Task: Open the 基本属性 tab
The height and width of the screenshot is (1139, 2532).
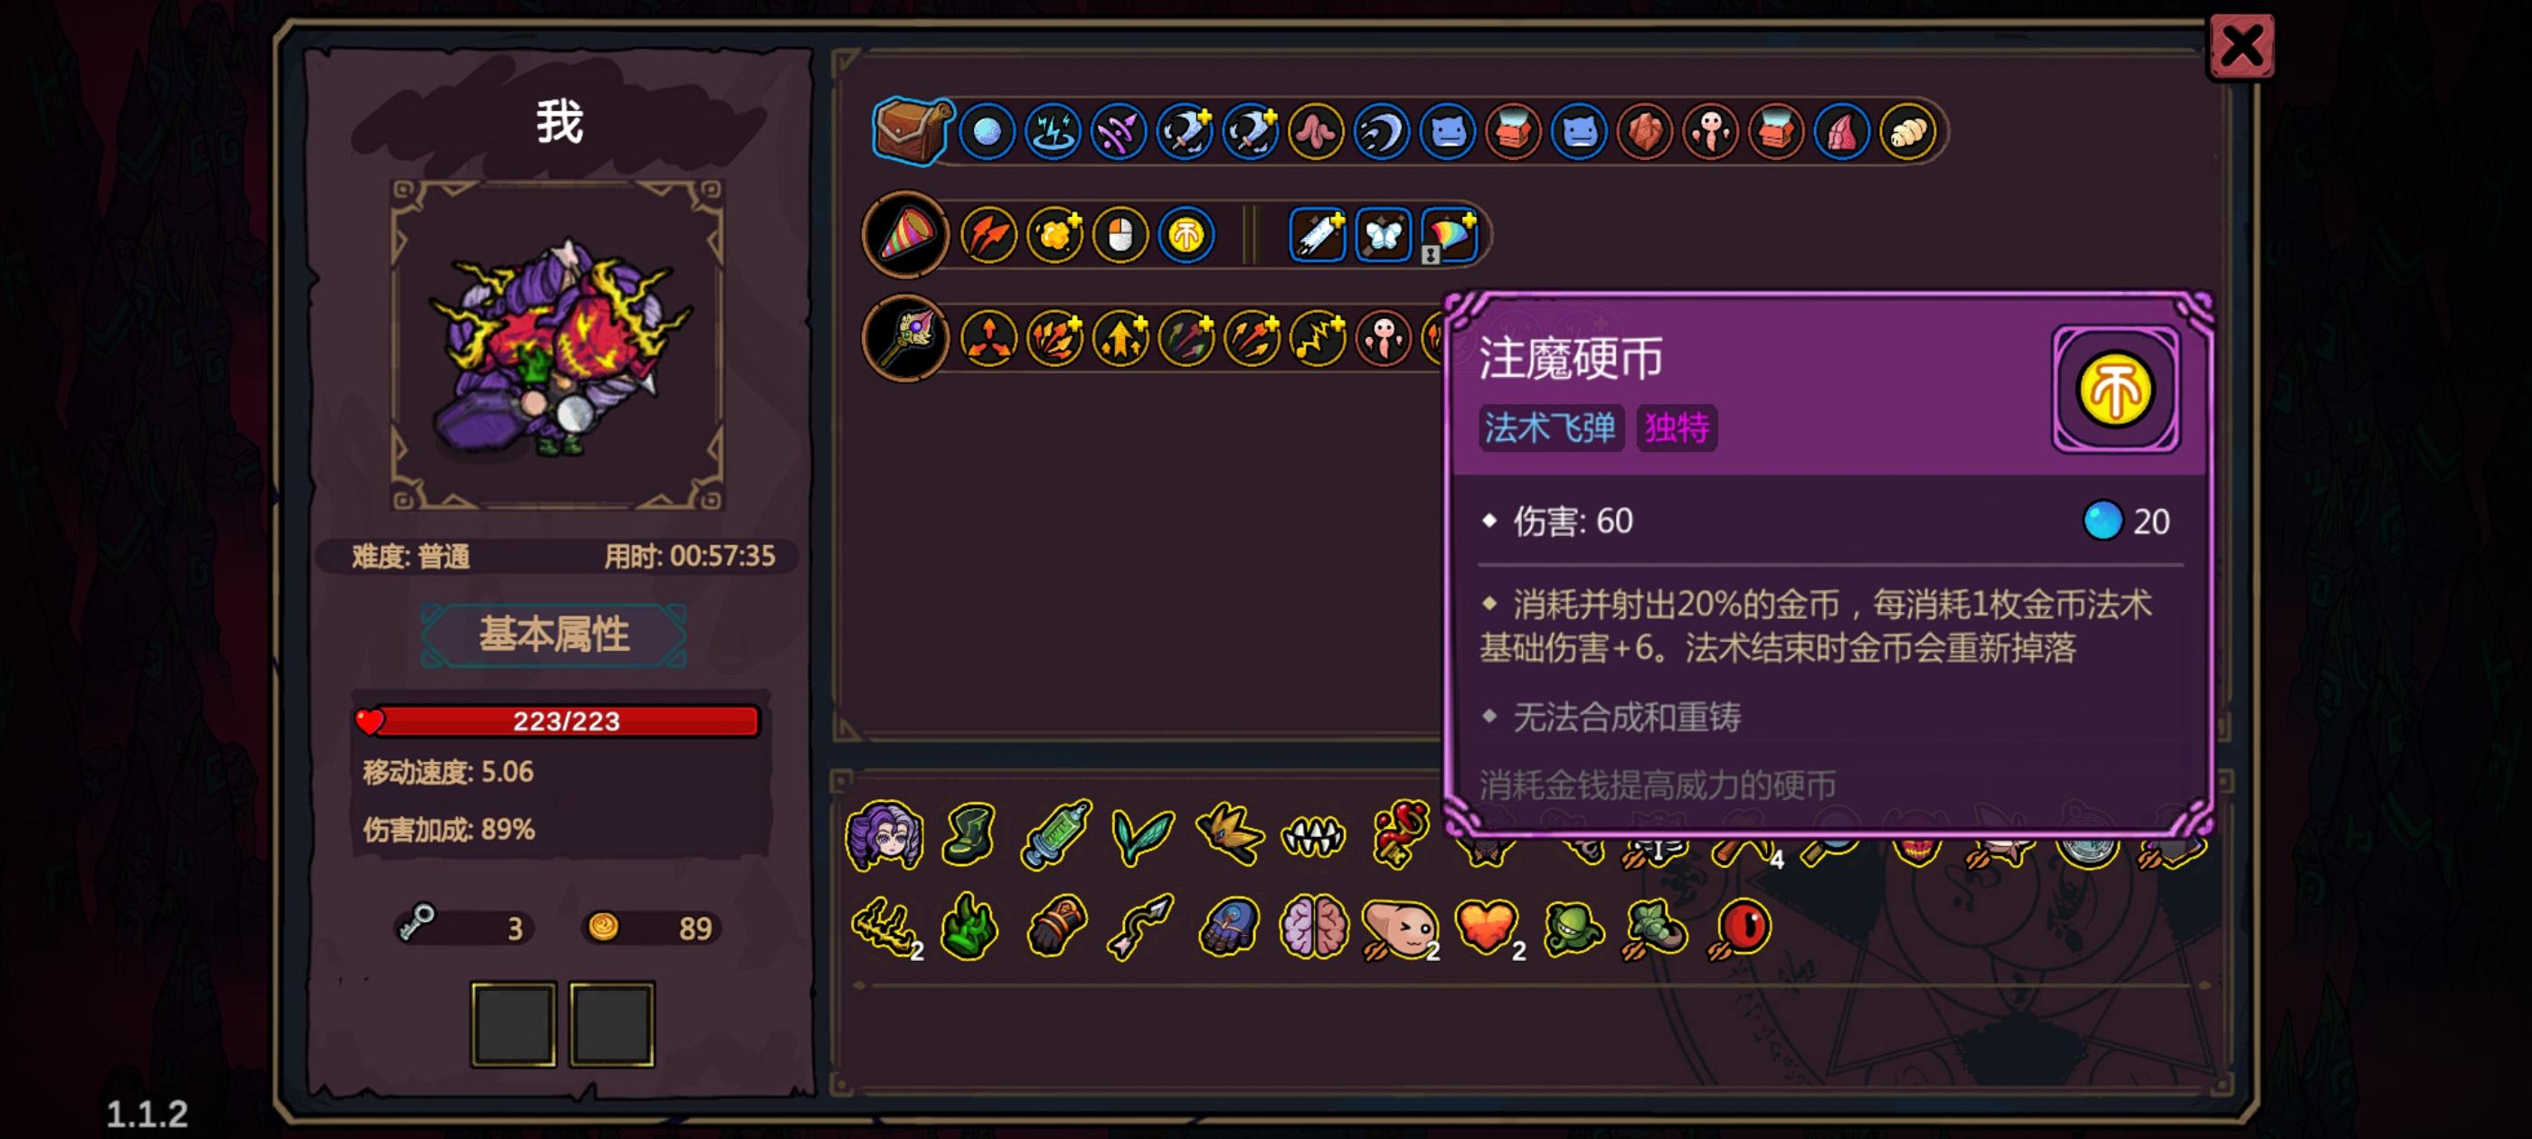Action: click(554, 635)
